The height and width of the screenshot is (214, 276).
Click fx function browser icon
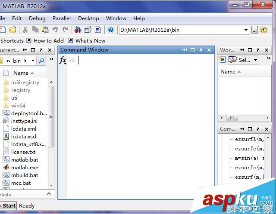click(x=63, y=60)
